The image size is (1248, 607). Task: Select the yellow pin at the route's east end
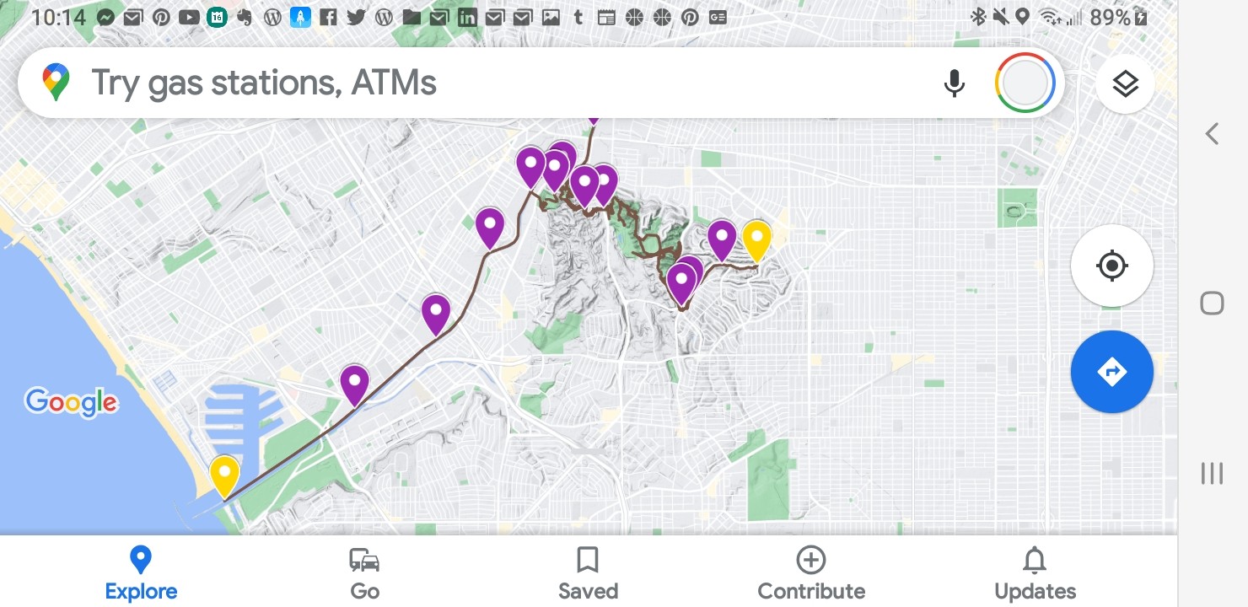pos(756,239)
